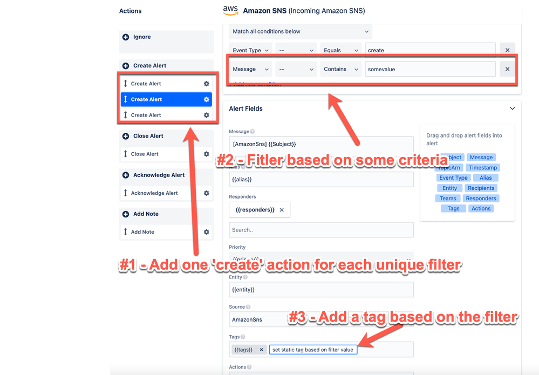
Task: Click tag input 'set static tag based on filter value'
Action: tap(313, 350)
